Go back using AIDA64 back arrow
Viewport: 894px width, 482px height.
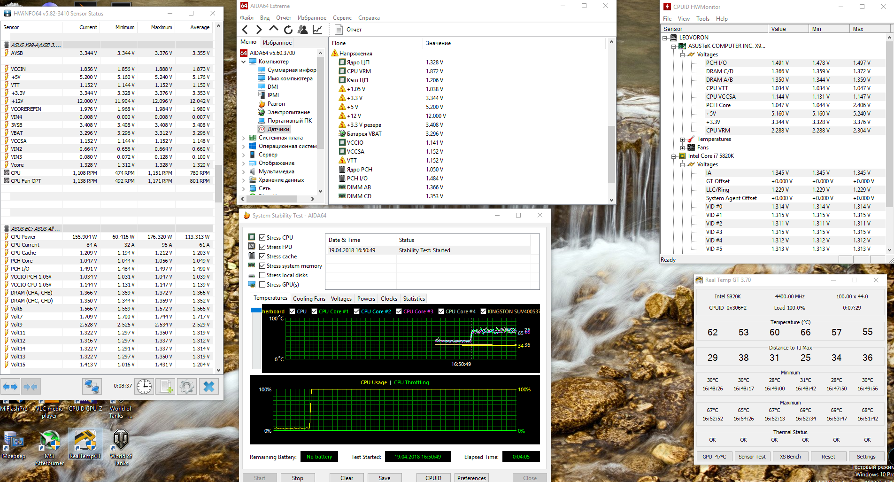pos(245,30)
